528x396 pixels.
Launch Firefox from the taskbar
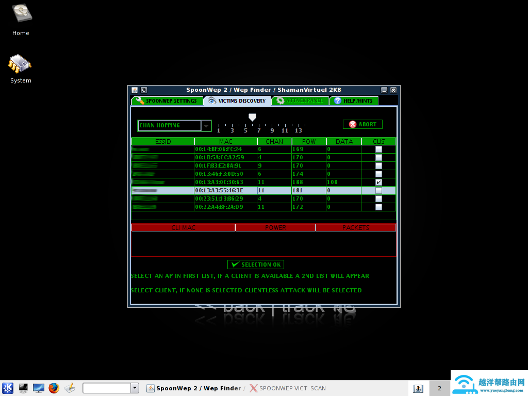54,388
